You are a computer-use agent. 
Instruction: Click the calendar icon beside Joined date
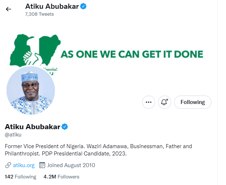coord(42,165)
